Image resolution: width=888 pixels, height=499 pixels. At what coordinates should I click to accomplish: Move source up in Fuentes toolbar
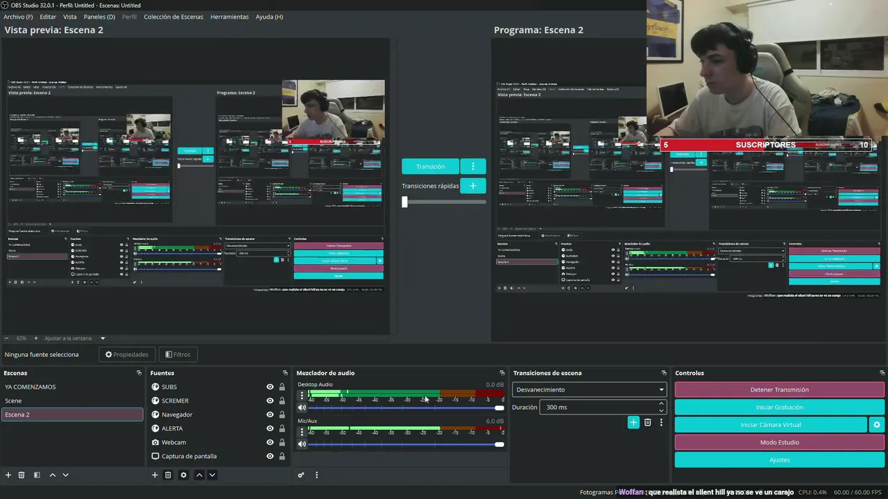point(198,475)
